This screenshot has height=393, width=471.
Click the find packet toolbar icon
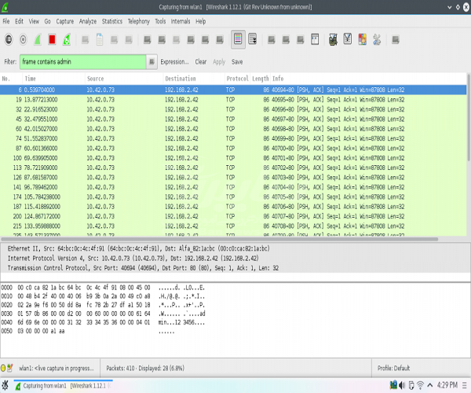click(148, 39)
